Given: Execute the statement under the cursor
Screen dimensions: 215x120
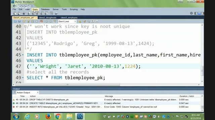Looking at the screenshot, I should [28, 21].
